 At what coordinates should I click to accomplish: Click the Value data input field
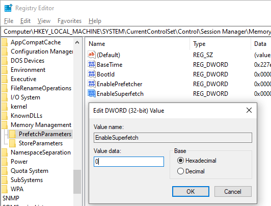pyautogui.click(x=129, y=162)
